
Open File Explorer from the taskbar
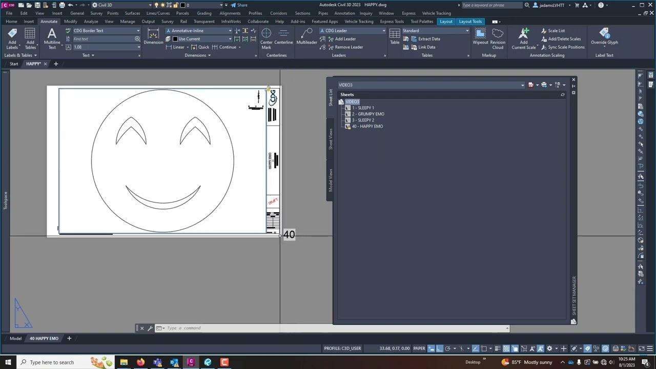[124, 362]
